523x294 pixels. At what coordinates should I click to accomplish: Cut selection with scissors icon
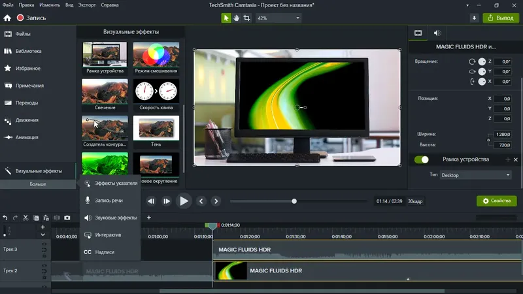tap(25, 218)
